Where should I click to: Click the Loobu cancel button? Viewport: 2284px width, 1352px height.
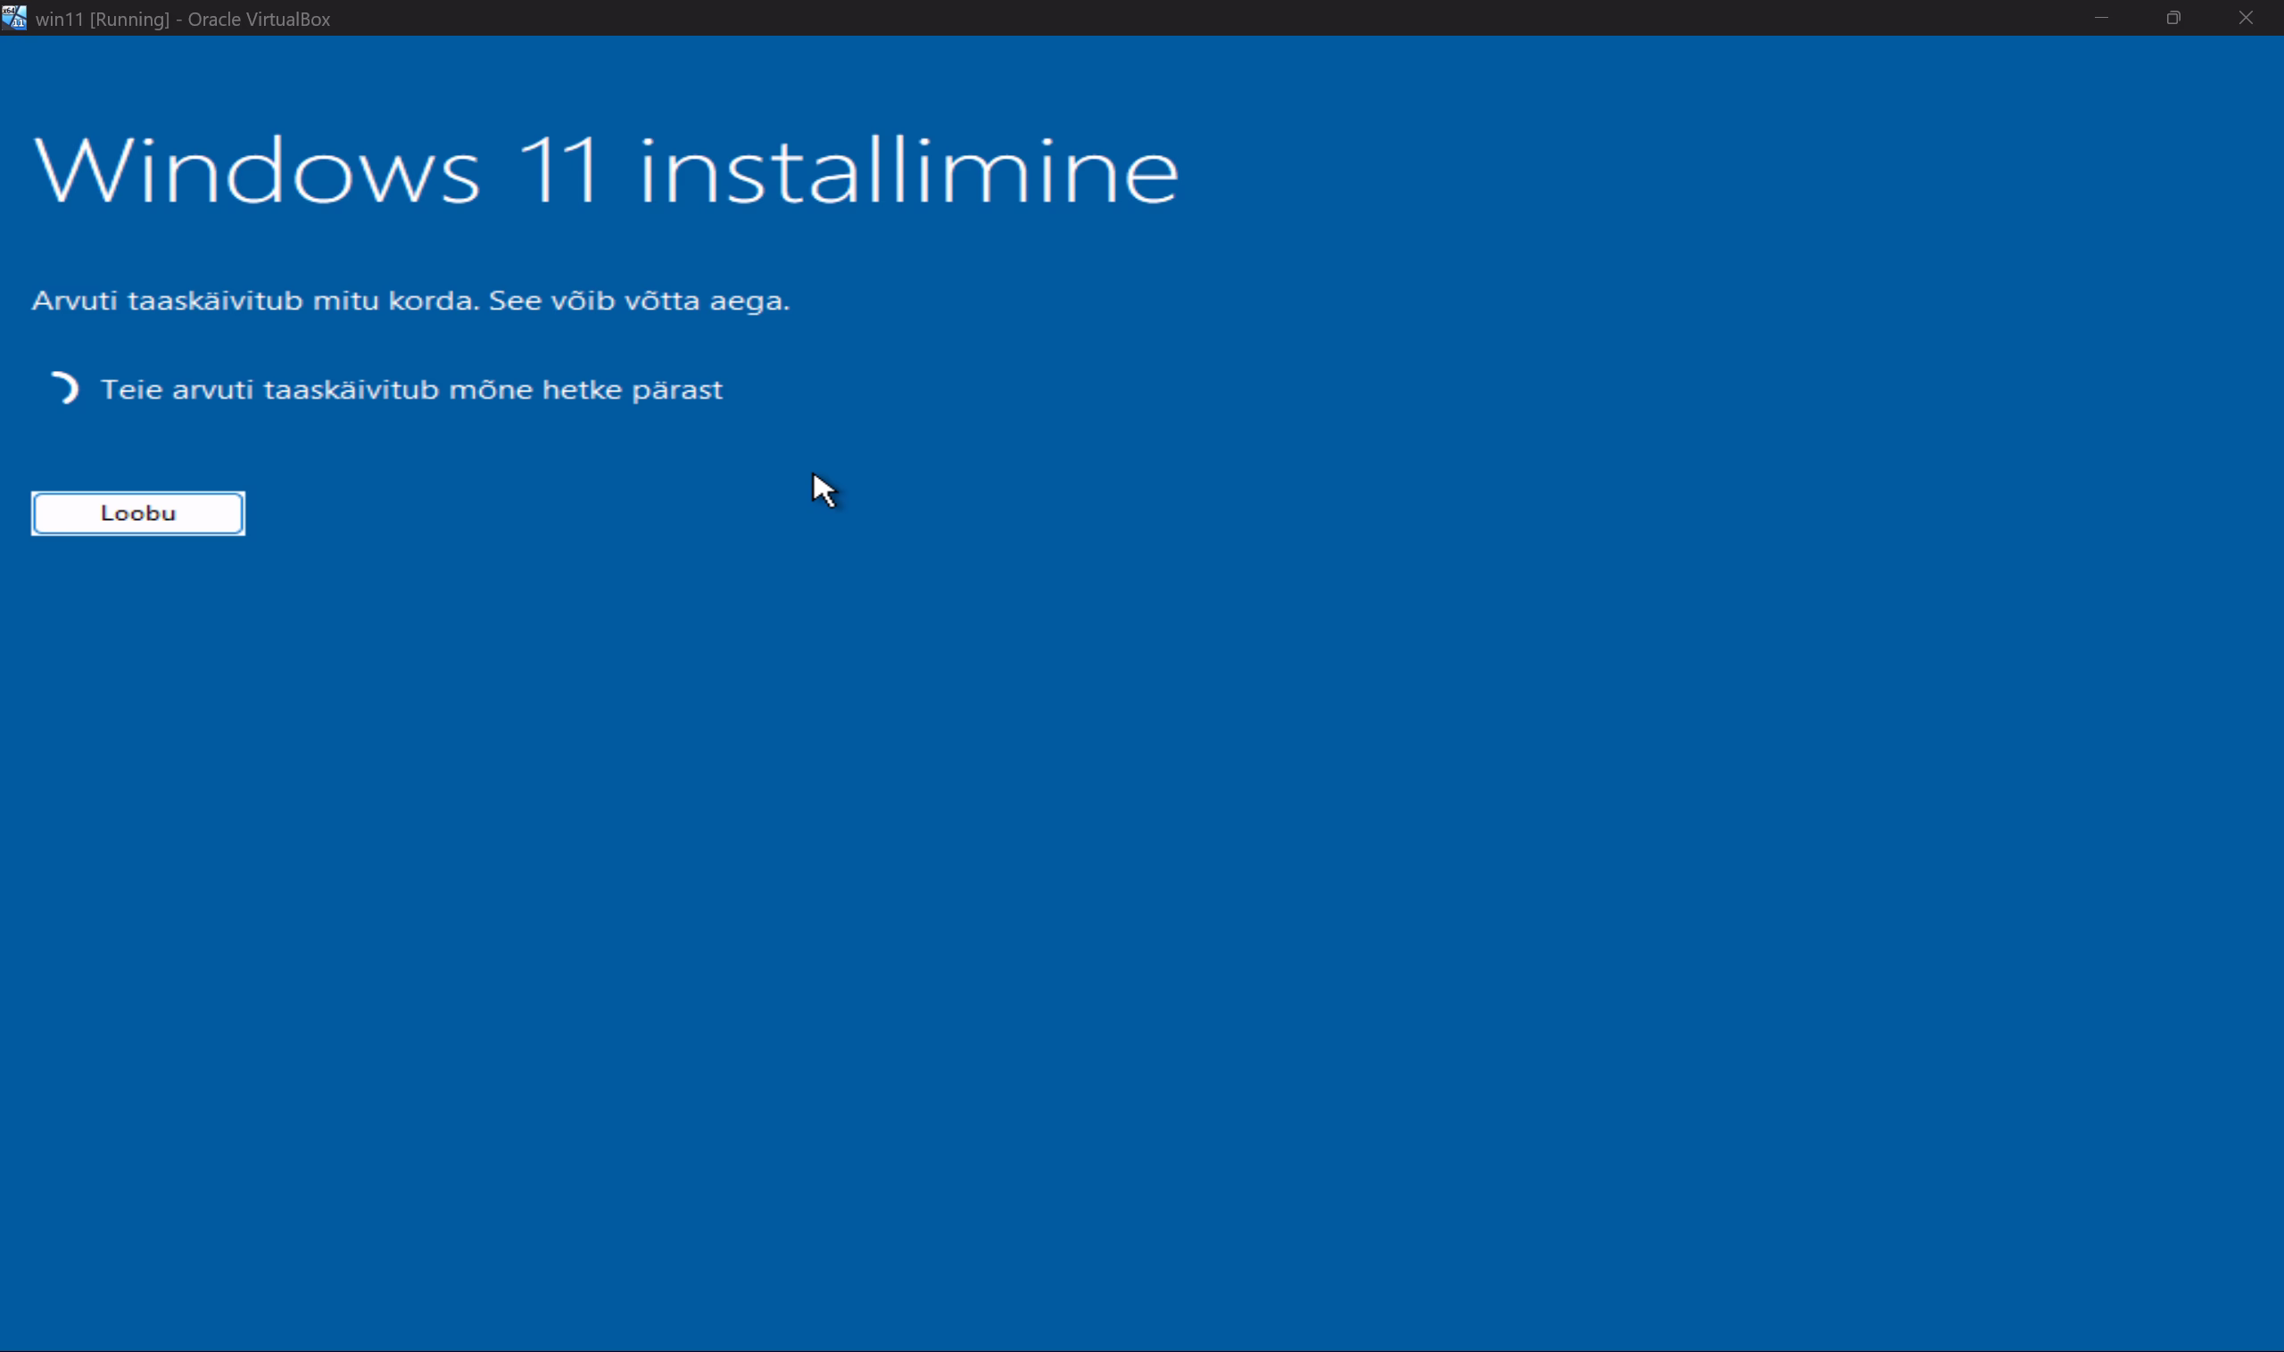click(x=137, y=513)
